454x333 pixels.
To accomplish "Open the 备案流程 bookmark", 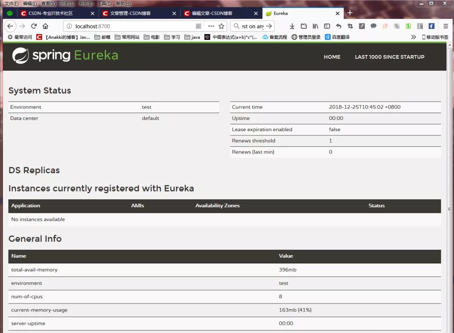I will [275, 37].
